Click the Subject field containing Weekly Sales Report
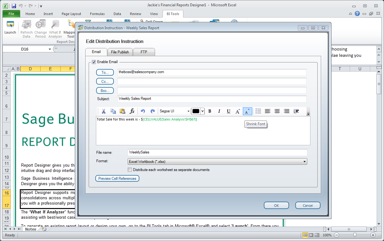The height and width of the screenshot is (241, 384). (212, 99)
